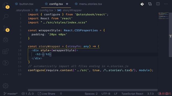Viewport: 172px width, 96px height.
Task: Open more editor actions ellipsis menu
Action: point(166,4)
